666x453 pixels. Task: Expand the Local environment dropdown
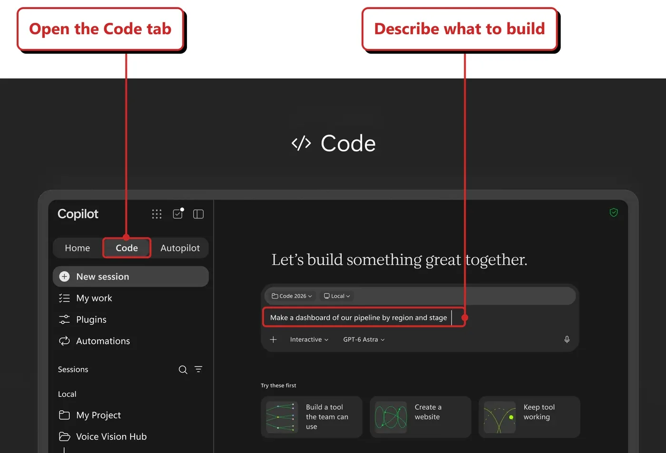click(337, 296)
